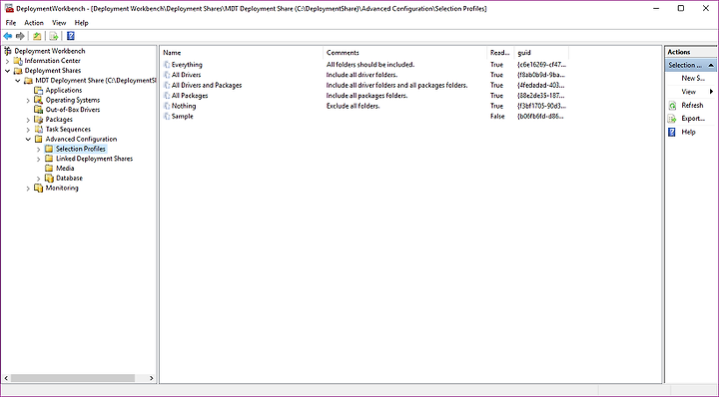Screen dimensions: 719x397
Task: Sort by the Read-only column header
Action: [x=500, y=53]
